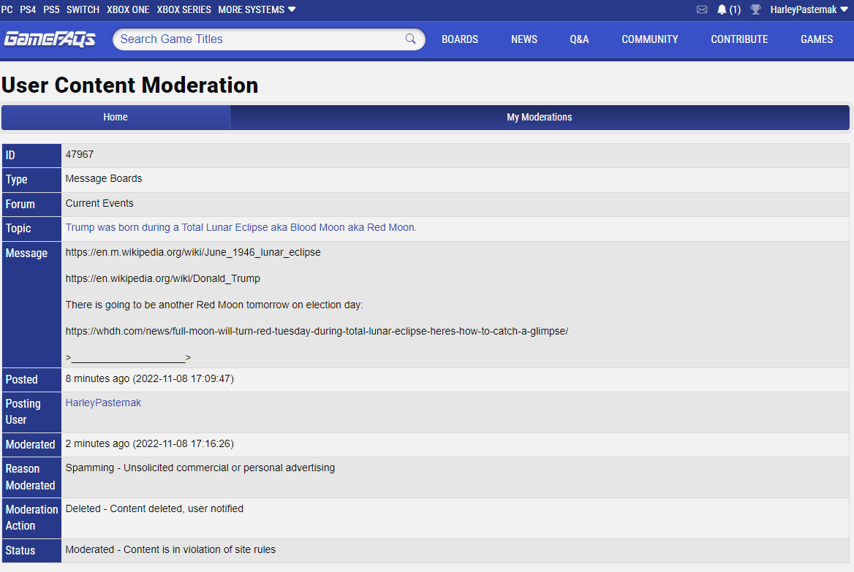Click the 'another Red Moon tomorrow' sentence

click(x=214, y=305)
